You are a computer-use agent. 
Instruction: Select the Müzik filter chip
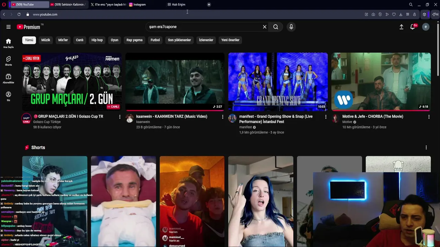click(46, 40)
